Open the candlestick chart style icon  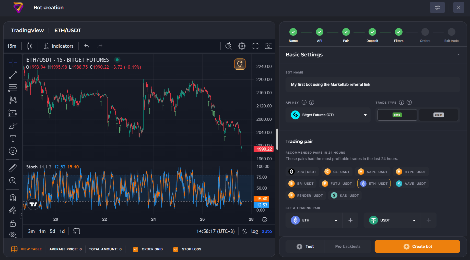[x=30, y=46]
